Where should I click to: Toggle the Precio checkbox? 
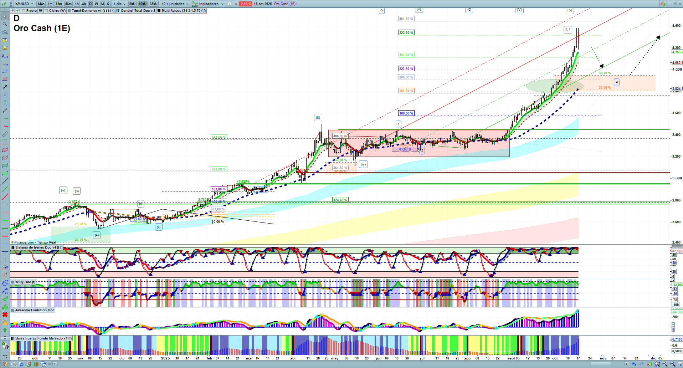coord(24,11)
